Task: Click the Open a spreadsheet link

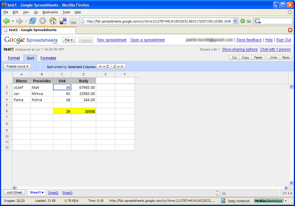Action: [147, 40]
